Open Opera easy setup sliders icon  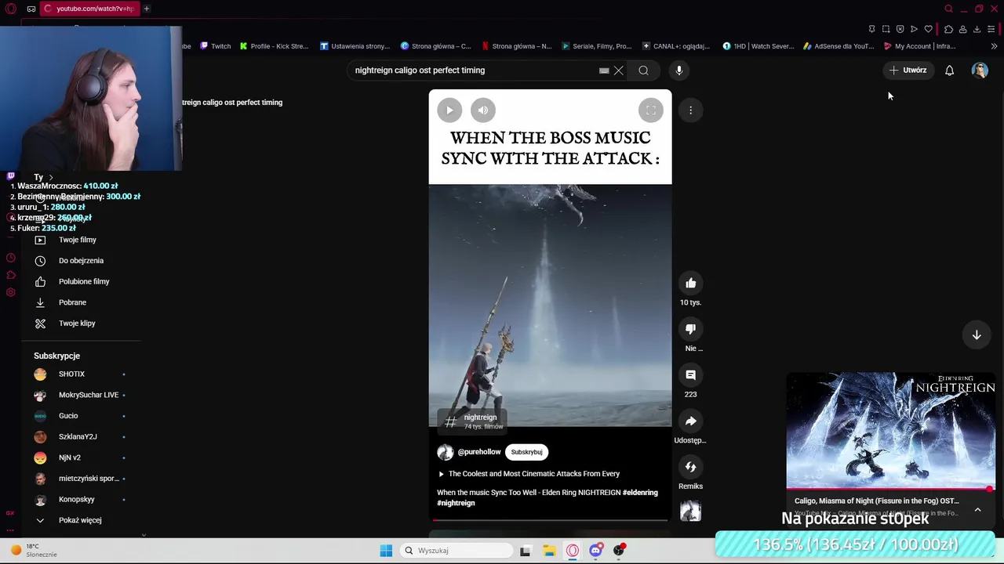[991, 29]
